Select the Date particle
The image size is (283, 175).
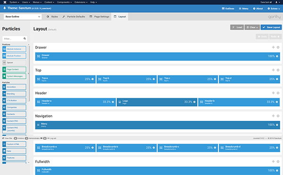pyautogui.click(x=14, y=151)
